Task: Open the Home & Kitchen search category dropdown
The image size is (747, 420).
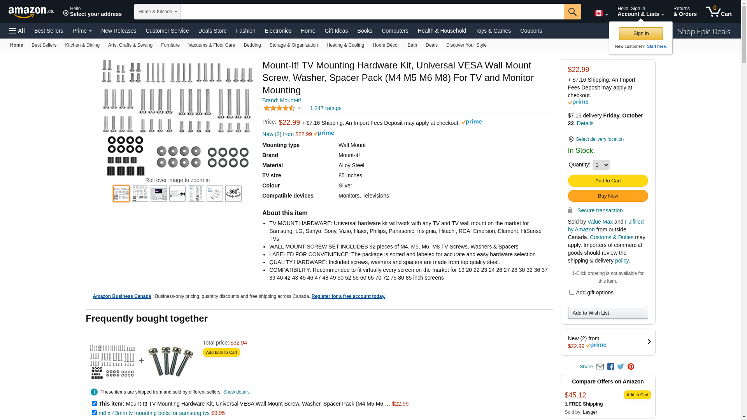Action: pyautogui.click(x=158, y=12)
